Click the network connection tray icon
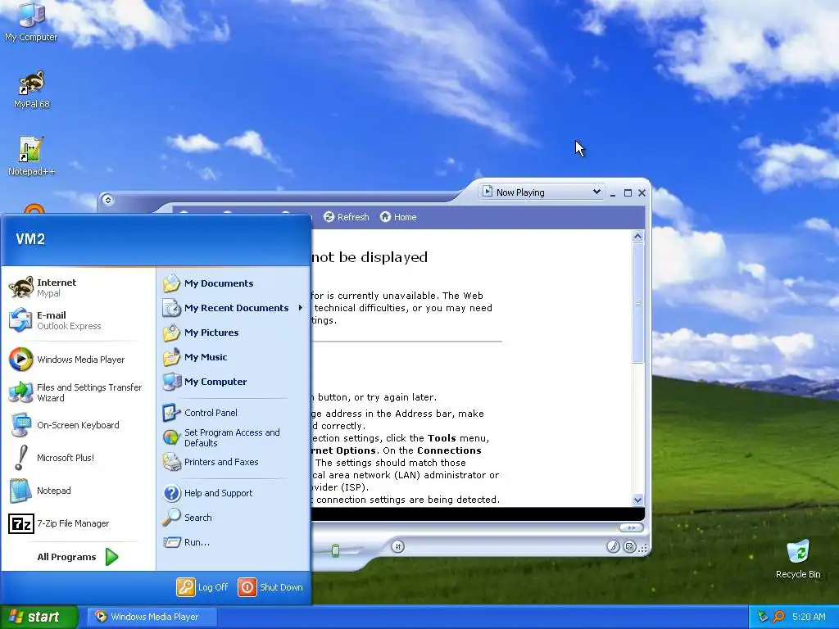 763,617
